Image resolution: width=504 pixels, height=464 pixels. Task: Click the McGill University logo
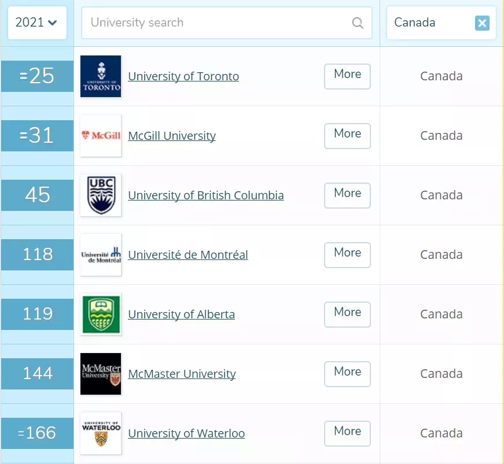pyautogui.click(x=101, y=136)
